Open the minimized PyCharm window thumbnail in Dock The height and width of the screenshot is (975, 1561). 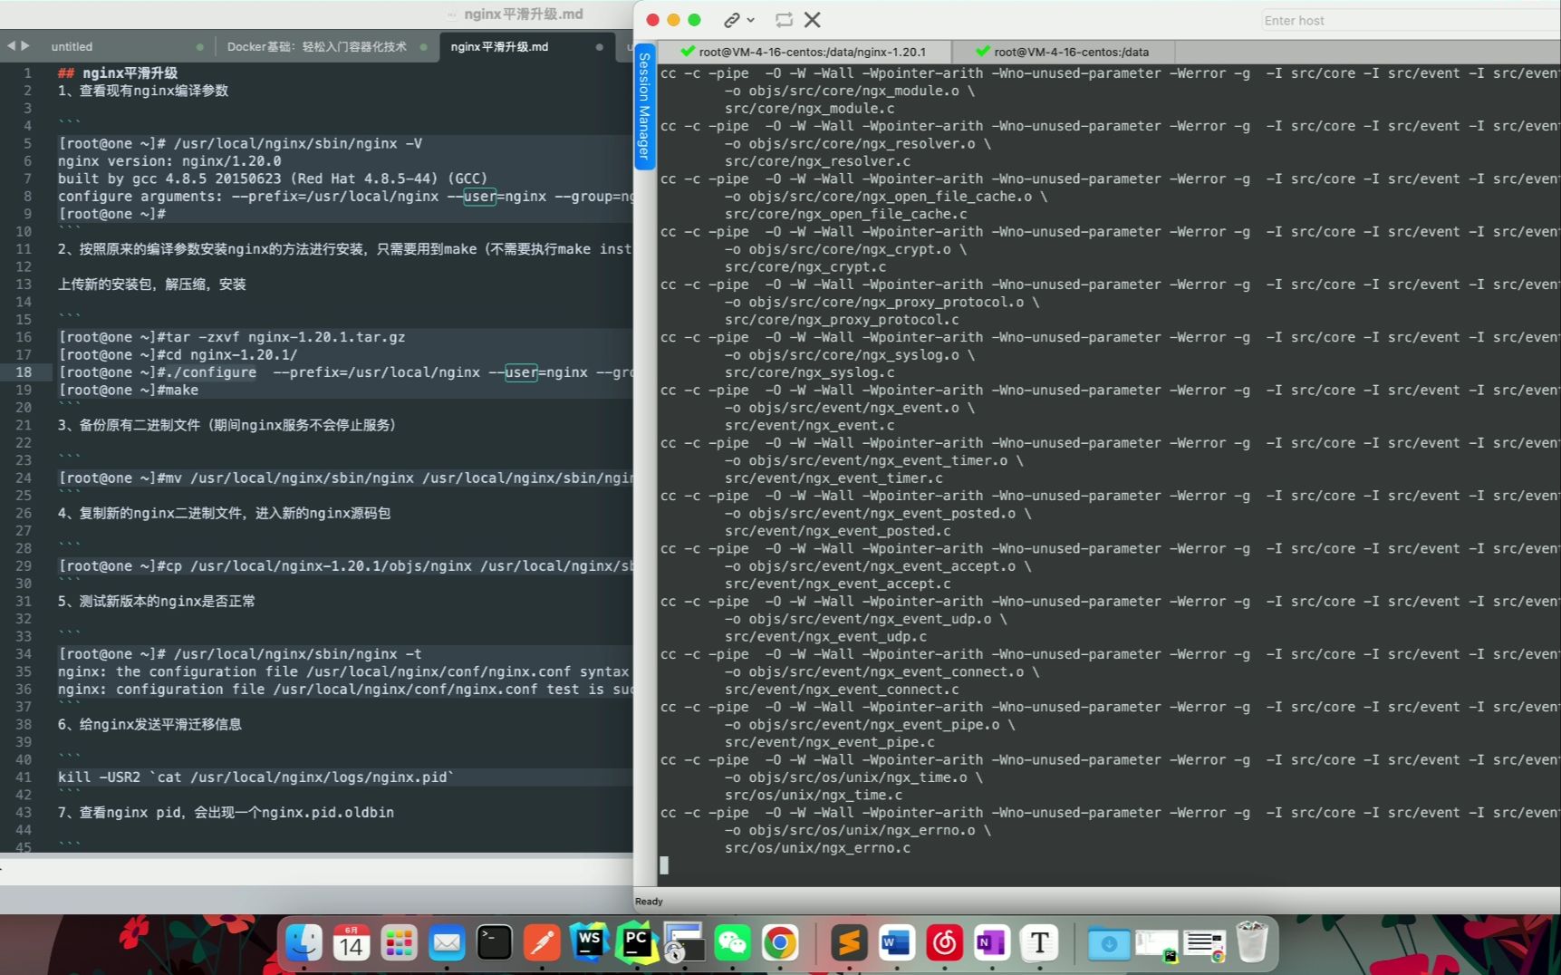pos(1157,945)
